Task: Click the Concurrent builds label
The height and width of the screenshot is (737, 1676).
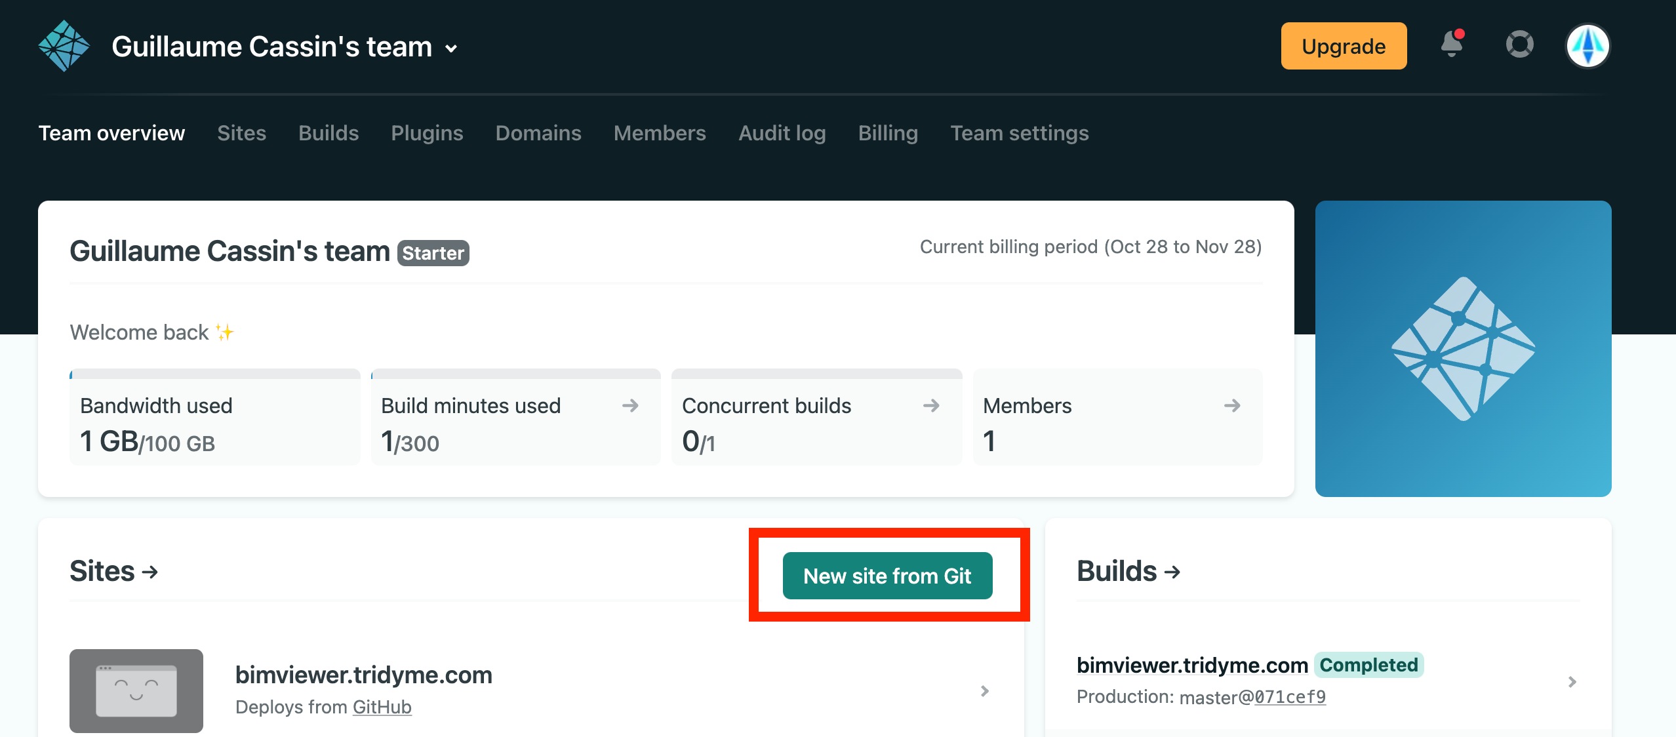Action: 767,406
